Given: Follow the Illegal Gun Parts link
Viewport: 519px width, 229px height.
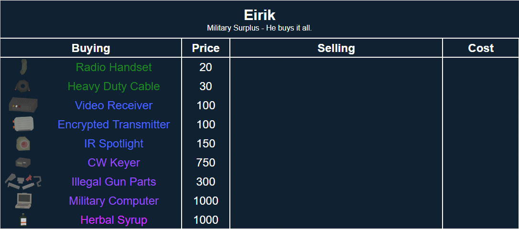Looking at the screenshot, I should (x=114, y=182).
